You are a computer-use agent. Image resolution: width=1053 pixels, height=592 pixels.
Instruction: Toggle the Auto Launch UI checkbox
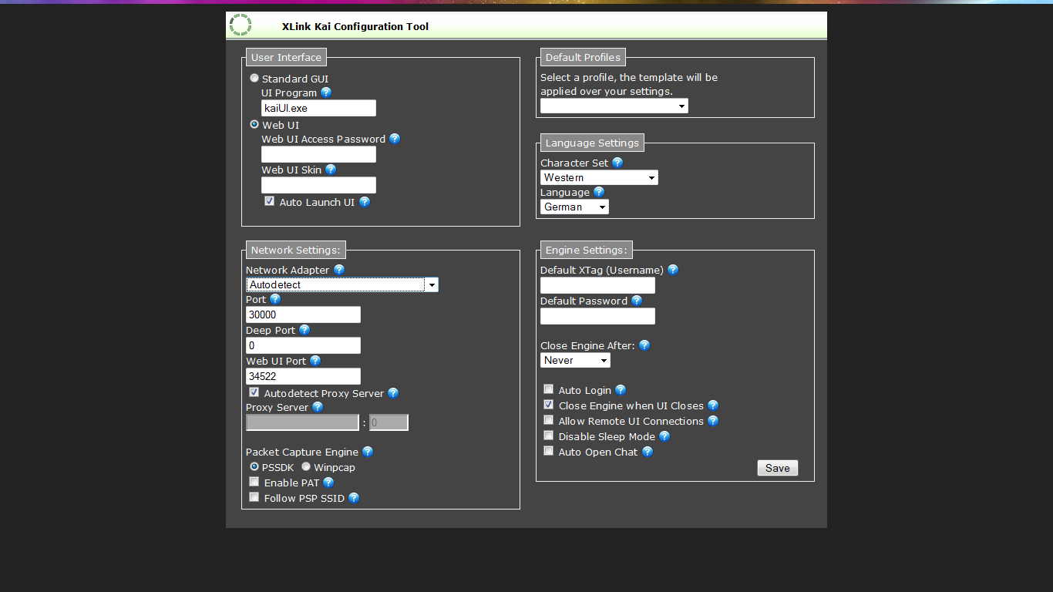point(269,200)
